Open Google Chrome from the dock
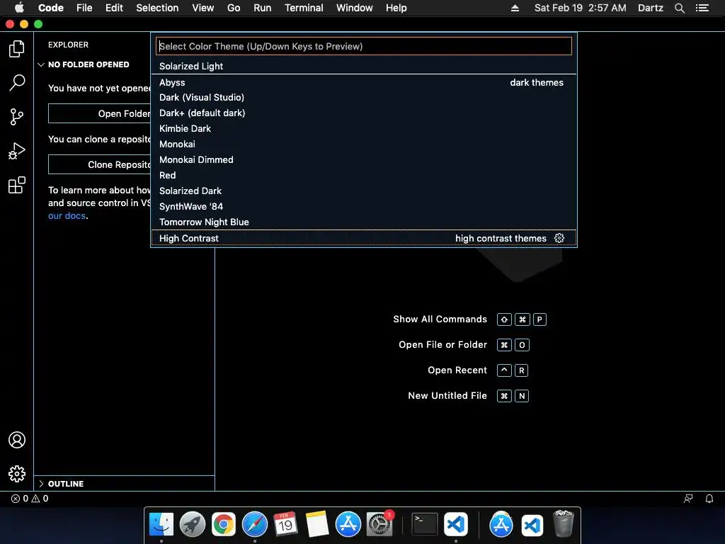 (x=223, y=525)
